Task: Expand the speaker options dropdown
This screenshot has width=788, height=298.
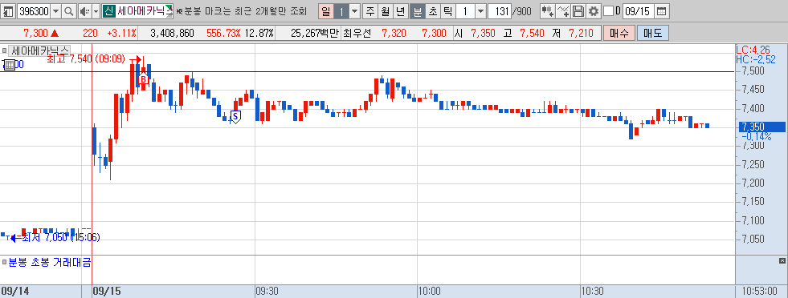Action: click(x=96, y=11)
